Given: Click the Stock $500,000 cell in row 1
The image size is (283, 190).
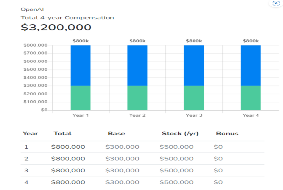Looking at the screenshot, I should (176, 147).
